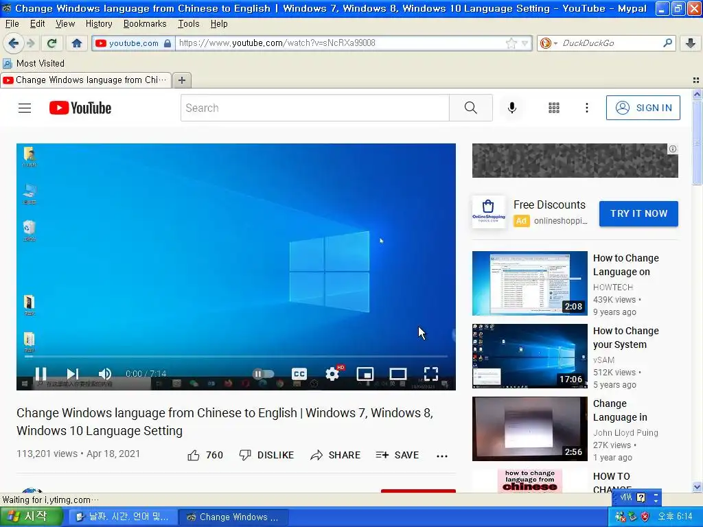
Task: Go back using the browser back arrow
Action: [x=13, y=43]
